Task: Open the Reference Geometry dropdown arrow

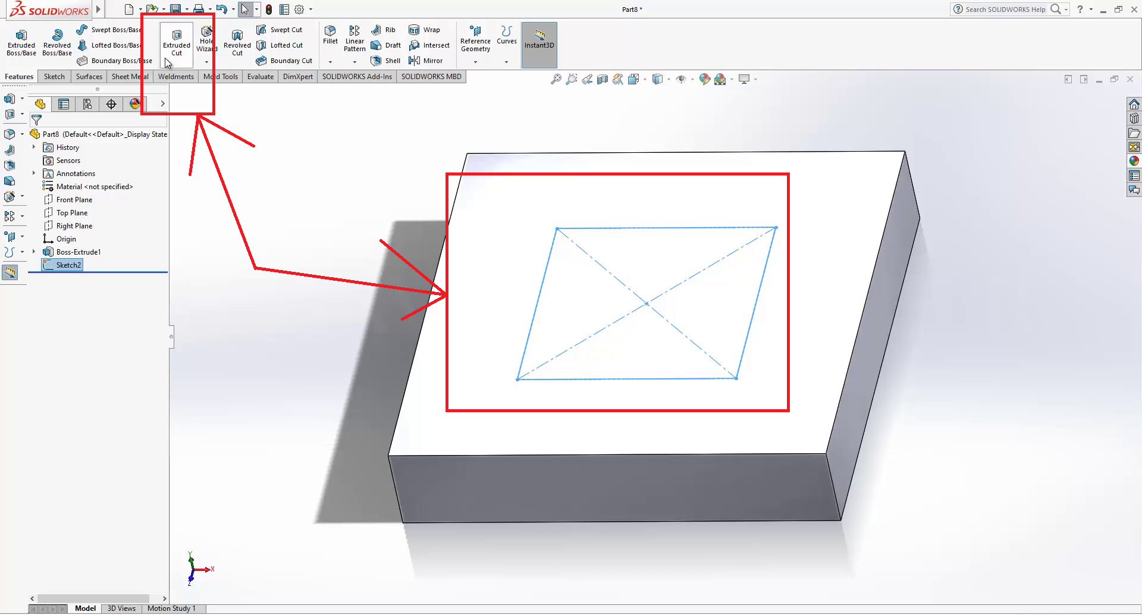Action: (475, 62)
